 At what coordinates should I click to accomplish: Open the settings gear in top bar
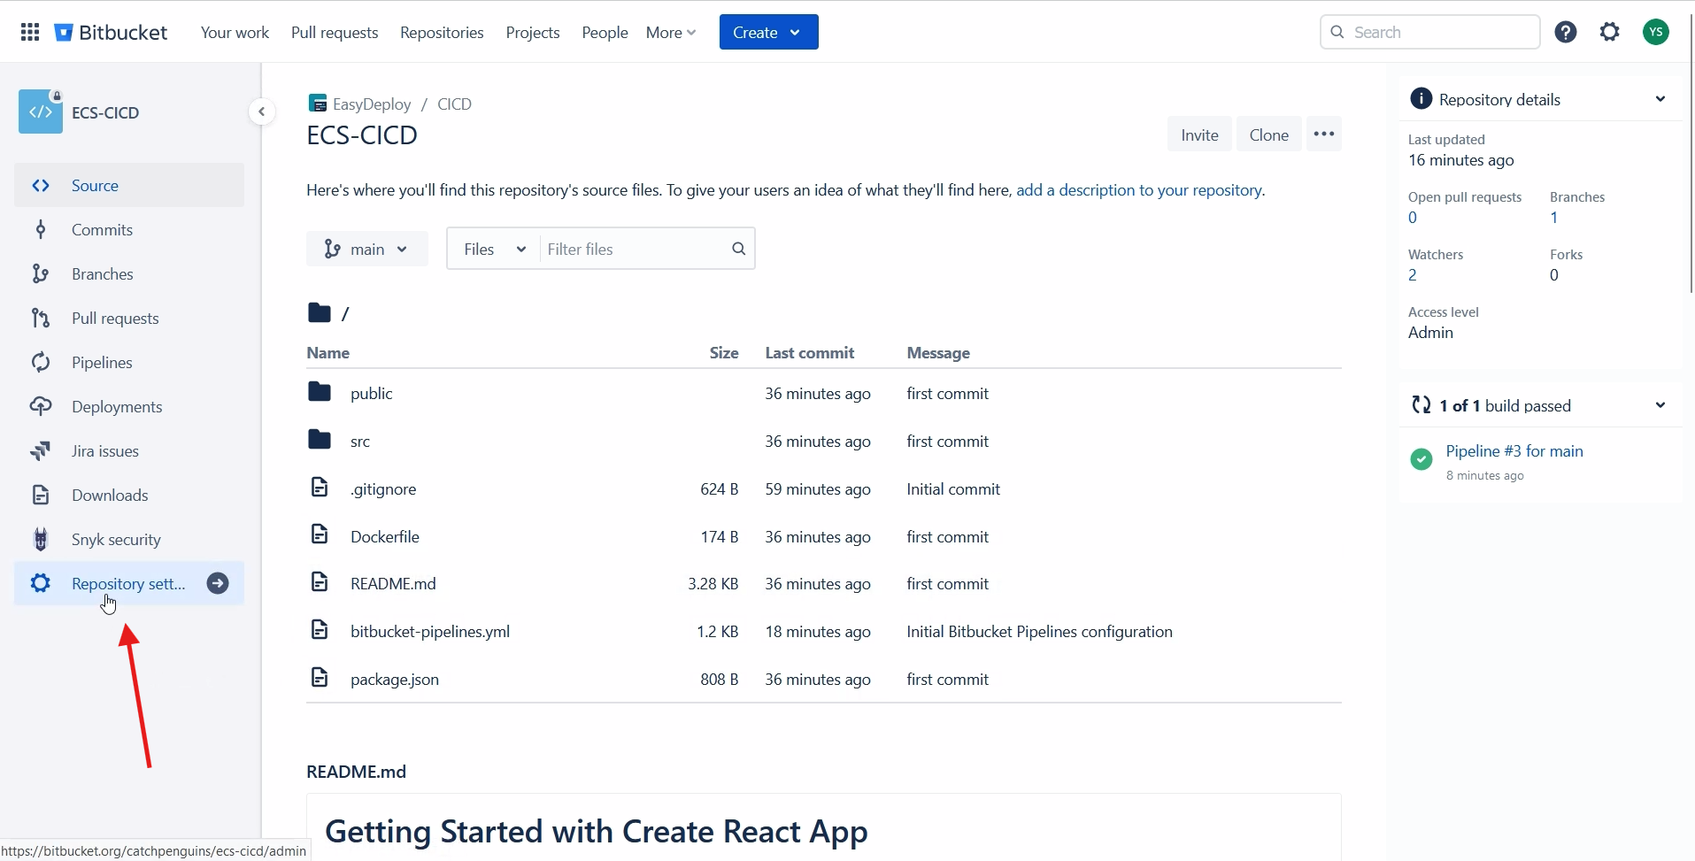(x=1610, y=33)
